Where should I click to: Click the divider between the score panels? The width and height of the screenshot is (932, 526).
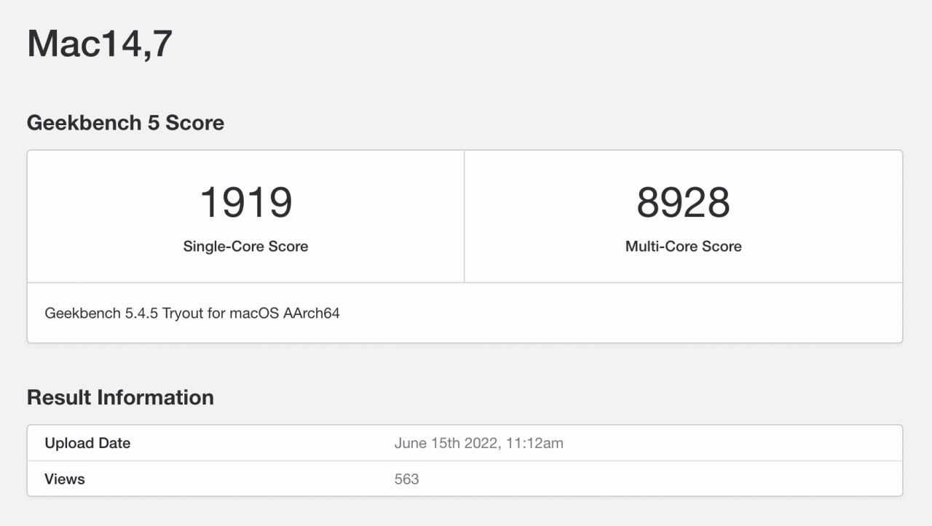[x=465, y=216]
